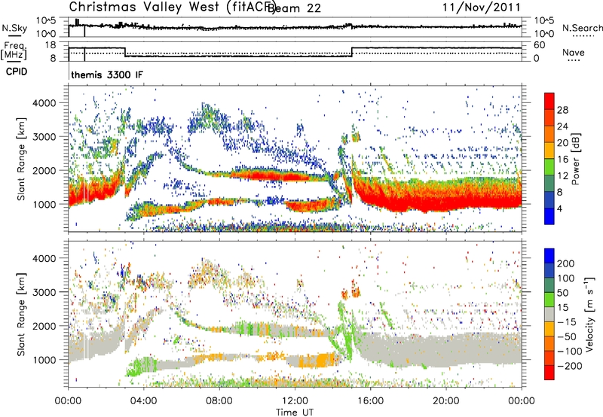The image size is (603, 417).
Task: Click the 'Power [dB]' color bar label
Action: coord(575,159)
